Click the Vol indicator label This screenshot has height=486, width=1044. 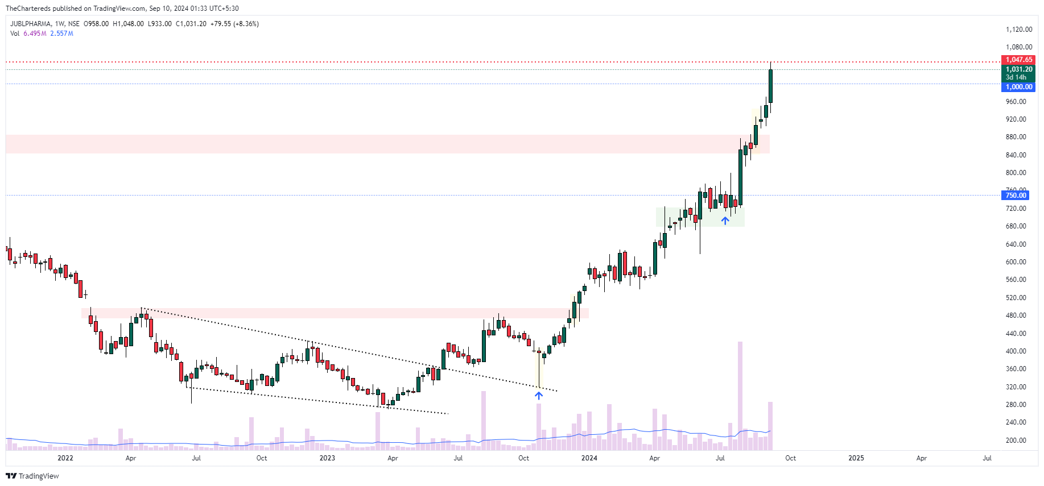click(15, 34)
